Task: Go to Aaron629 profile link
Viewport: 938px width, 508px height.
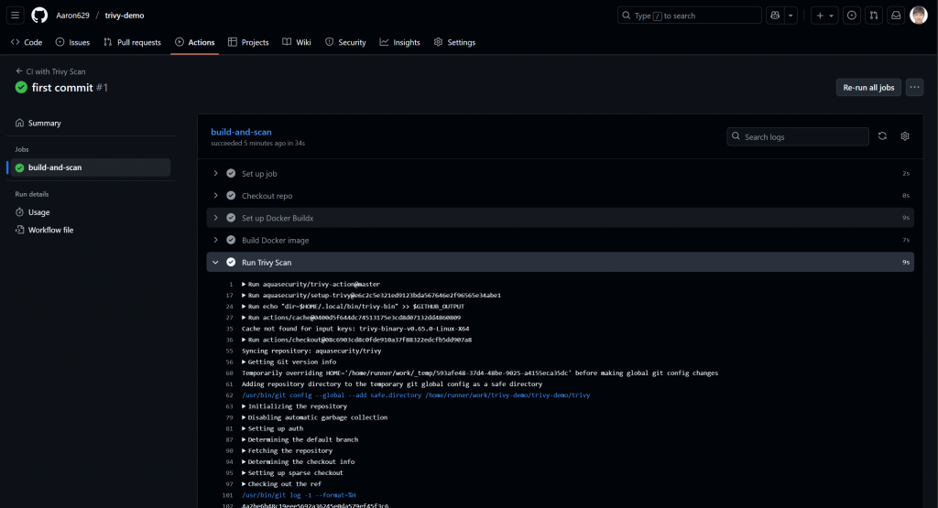Action: 72,16
